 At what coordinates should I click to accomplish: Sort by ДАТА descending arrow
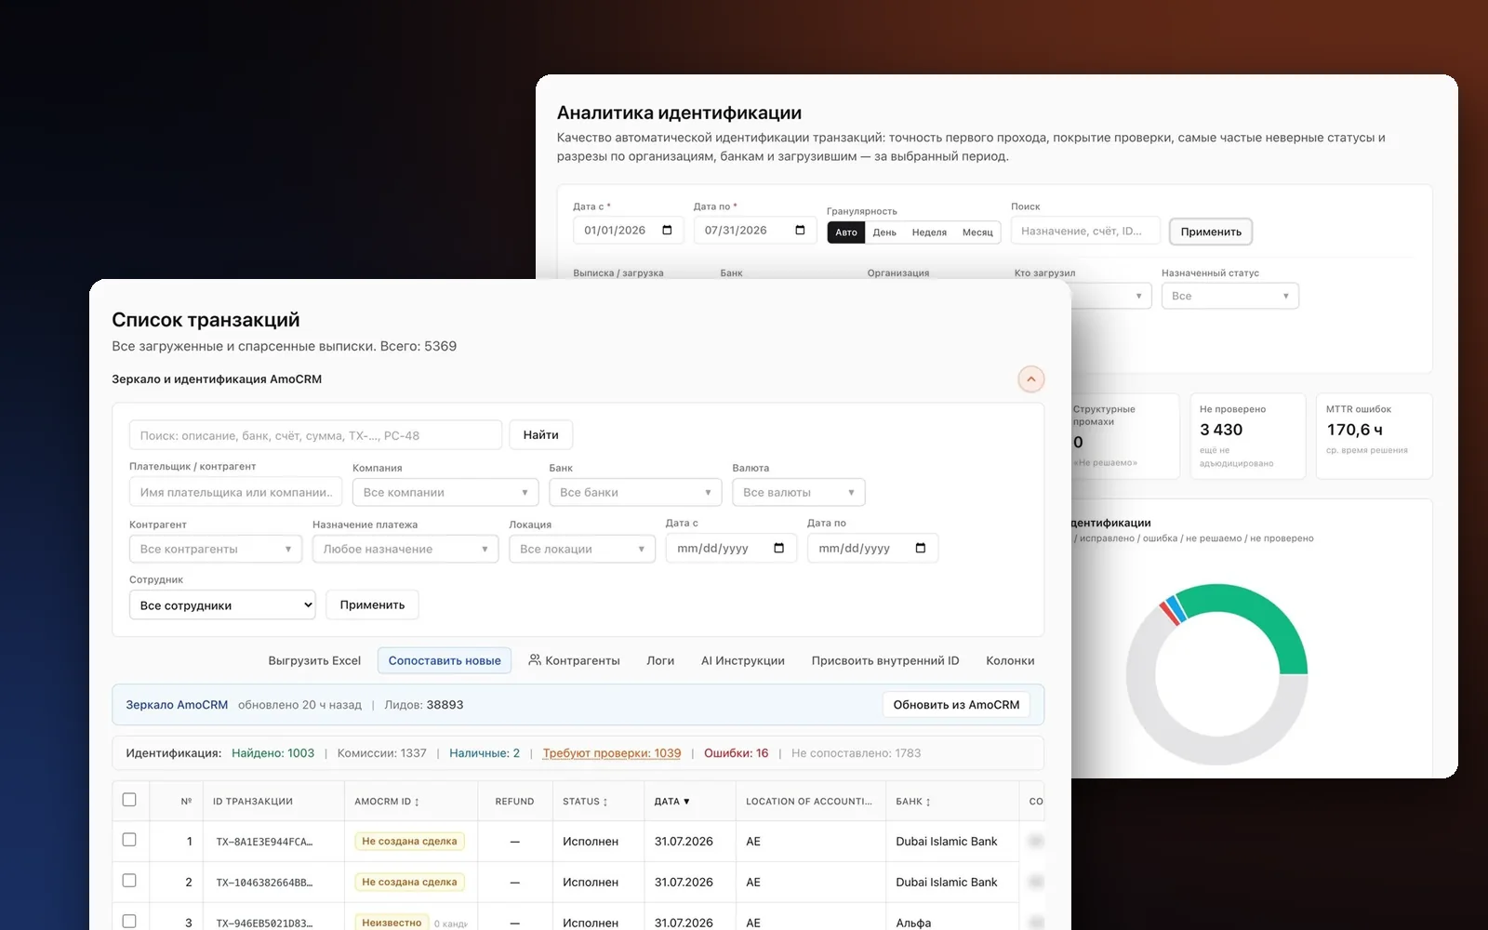[x=686, y=802]
